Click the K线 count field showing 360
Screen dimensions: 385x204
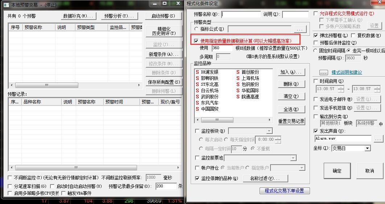[x=222, y=48]
